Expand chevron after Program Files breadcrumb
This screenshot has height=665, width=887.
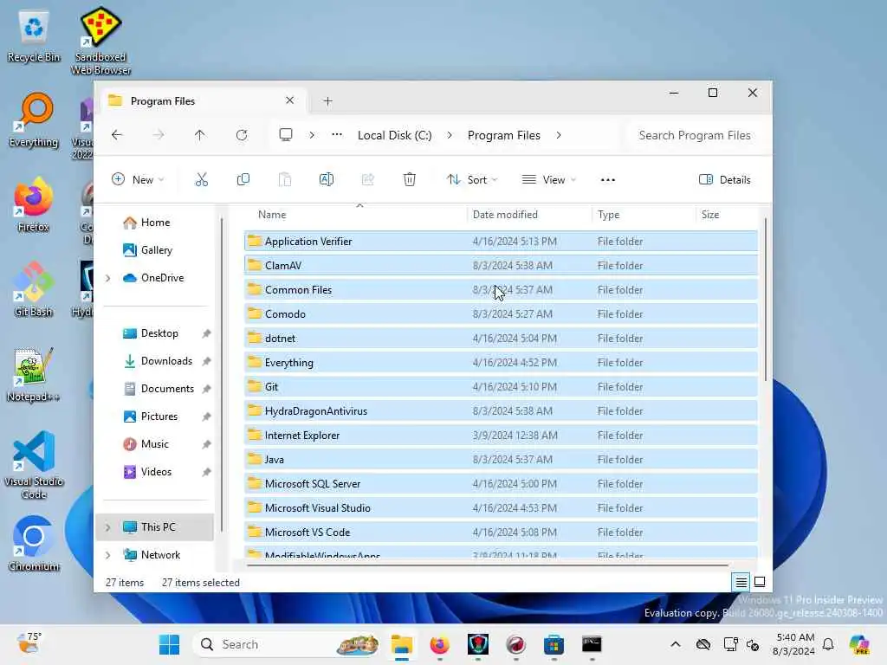pyautogui.click(x=559, y=135)
